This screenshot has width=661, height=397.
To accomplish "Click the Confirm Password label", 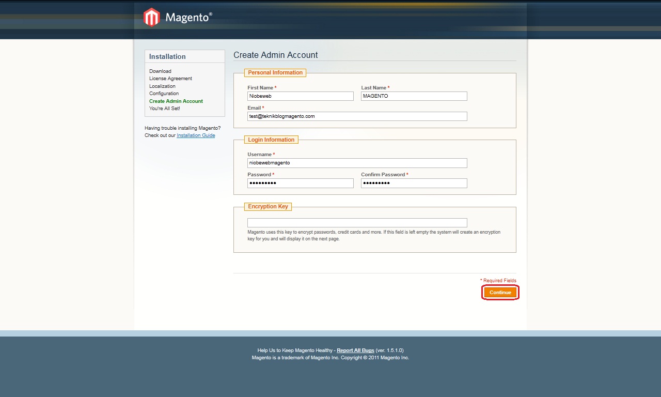I will (x=385, y=175).
